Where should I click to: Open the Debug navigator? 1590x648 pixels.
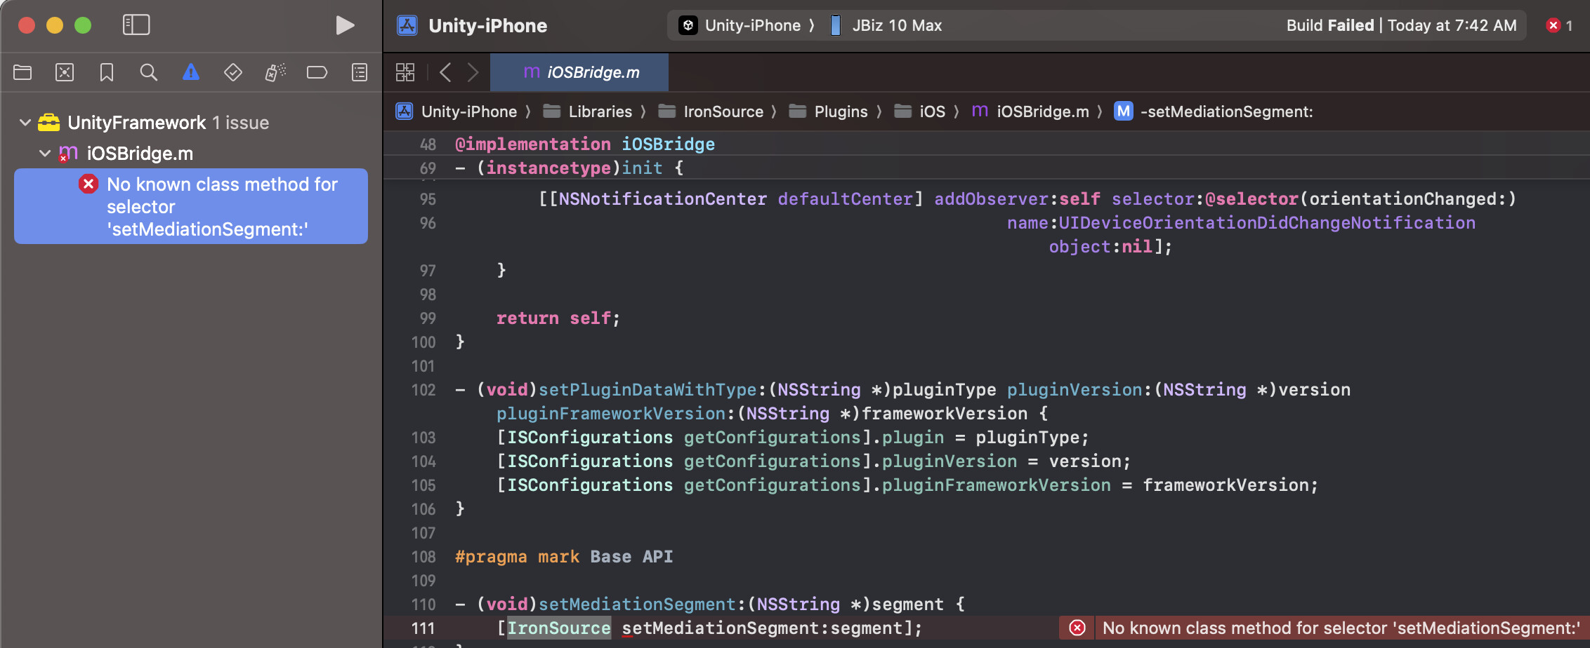275,72
